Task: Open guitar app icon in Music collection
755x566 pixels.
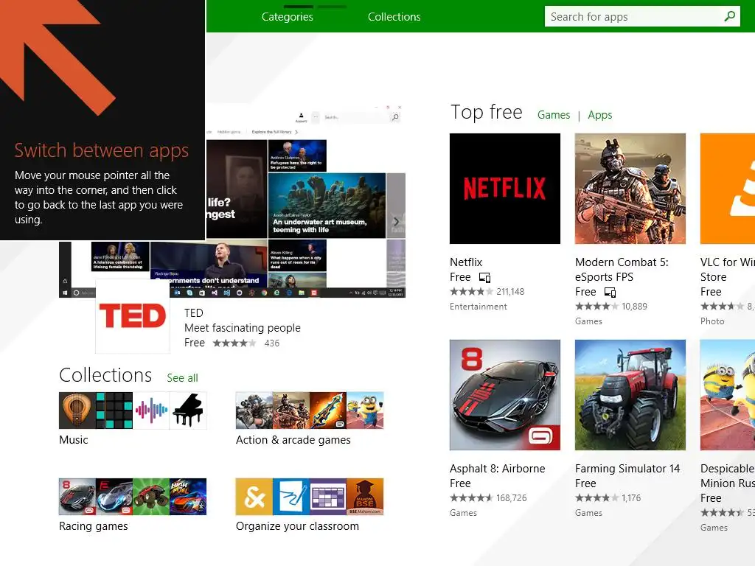Action: tap(77, 410)
